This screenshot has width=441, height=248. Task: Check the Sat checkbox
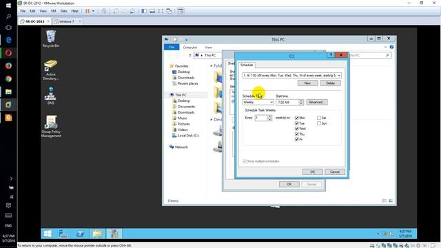319,118
